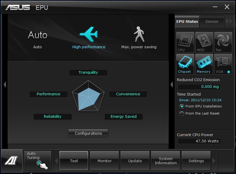The image size is (236, 174).
Task: Open the Settings menu
Action: click(x=196, y=161)
